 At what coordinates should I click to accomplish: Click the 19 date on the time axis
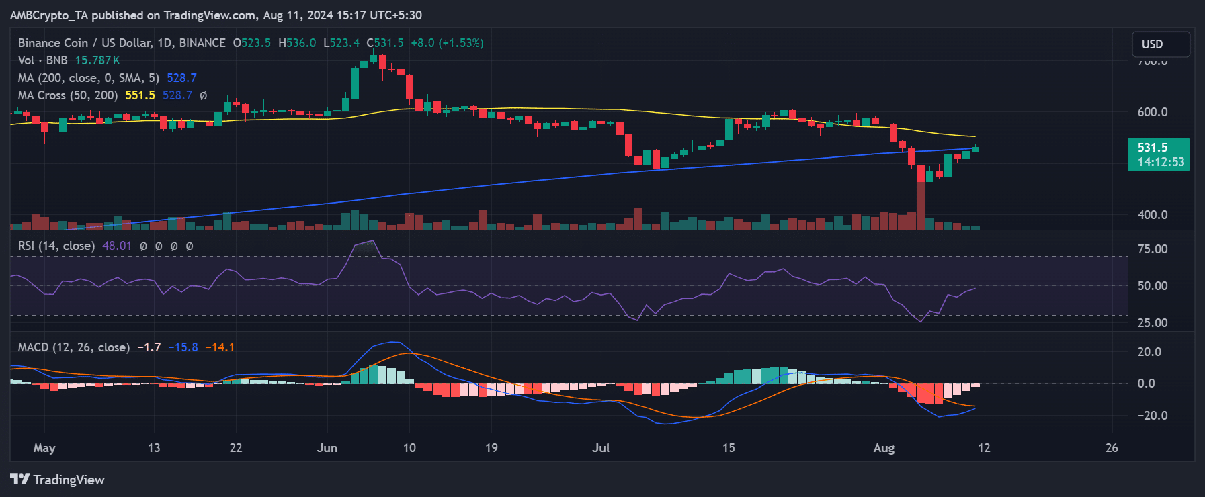491,448
